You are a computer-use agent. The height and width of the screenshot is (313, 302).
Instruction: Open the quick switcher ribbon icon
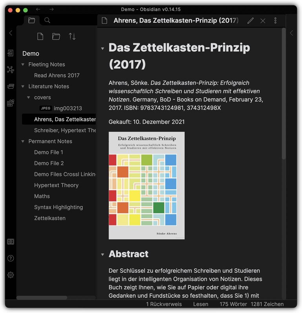11,53
